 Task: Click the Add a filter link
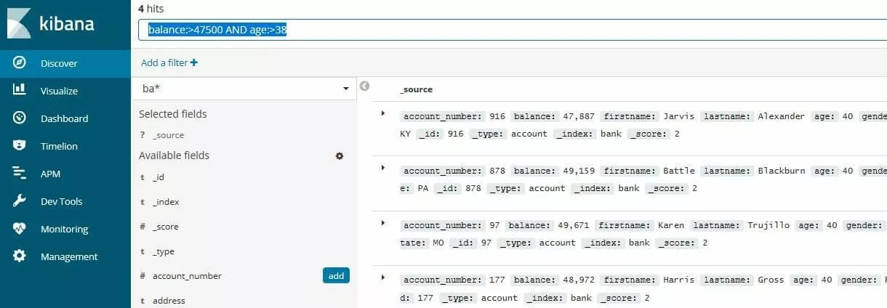169,63
